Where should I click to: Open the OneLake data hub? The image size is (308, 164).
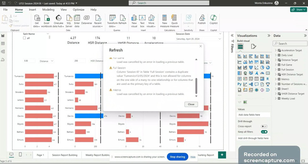point(58,21)
